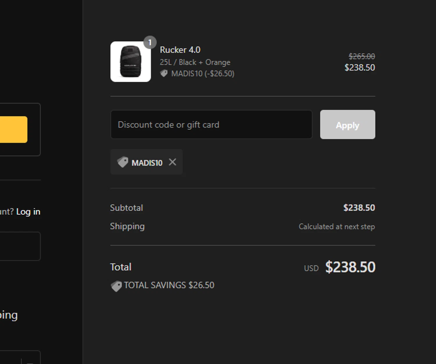Click the large Total amount $238.50
436x364 pixels.
coord(350,267)
